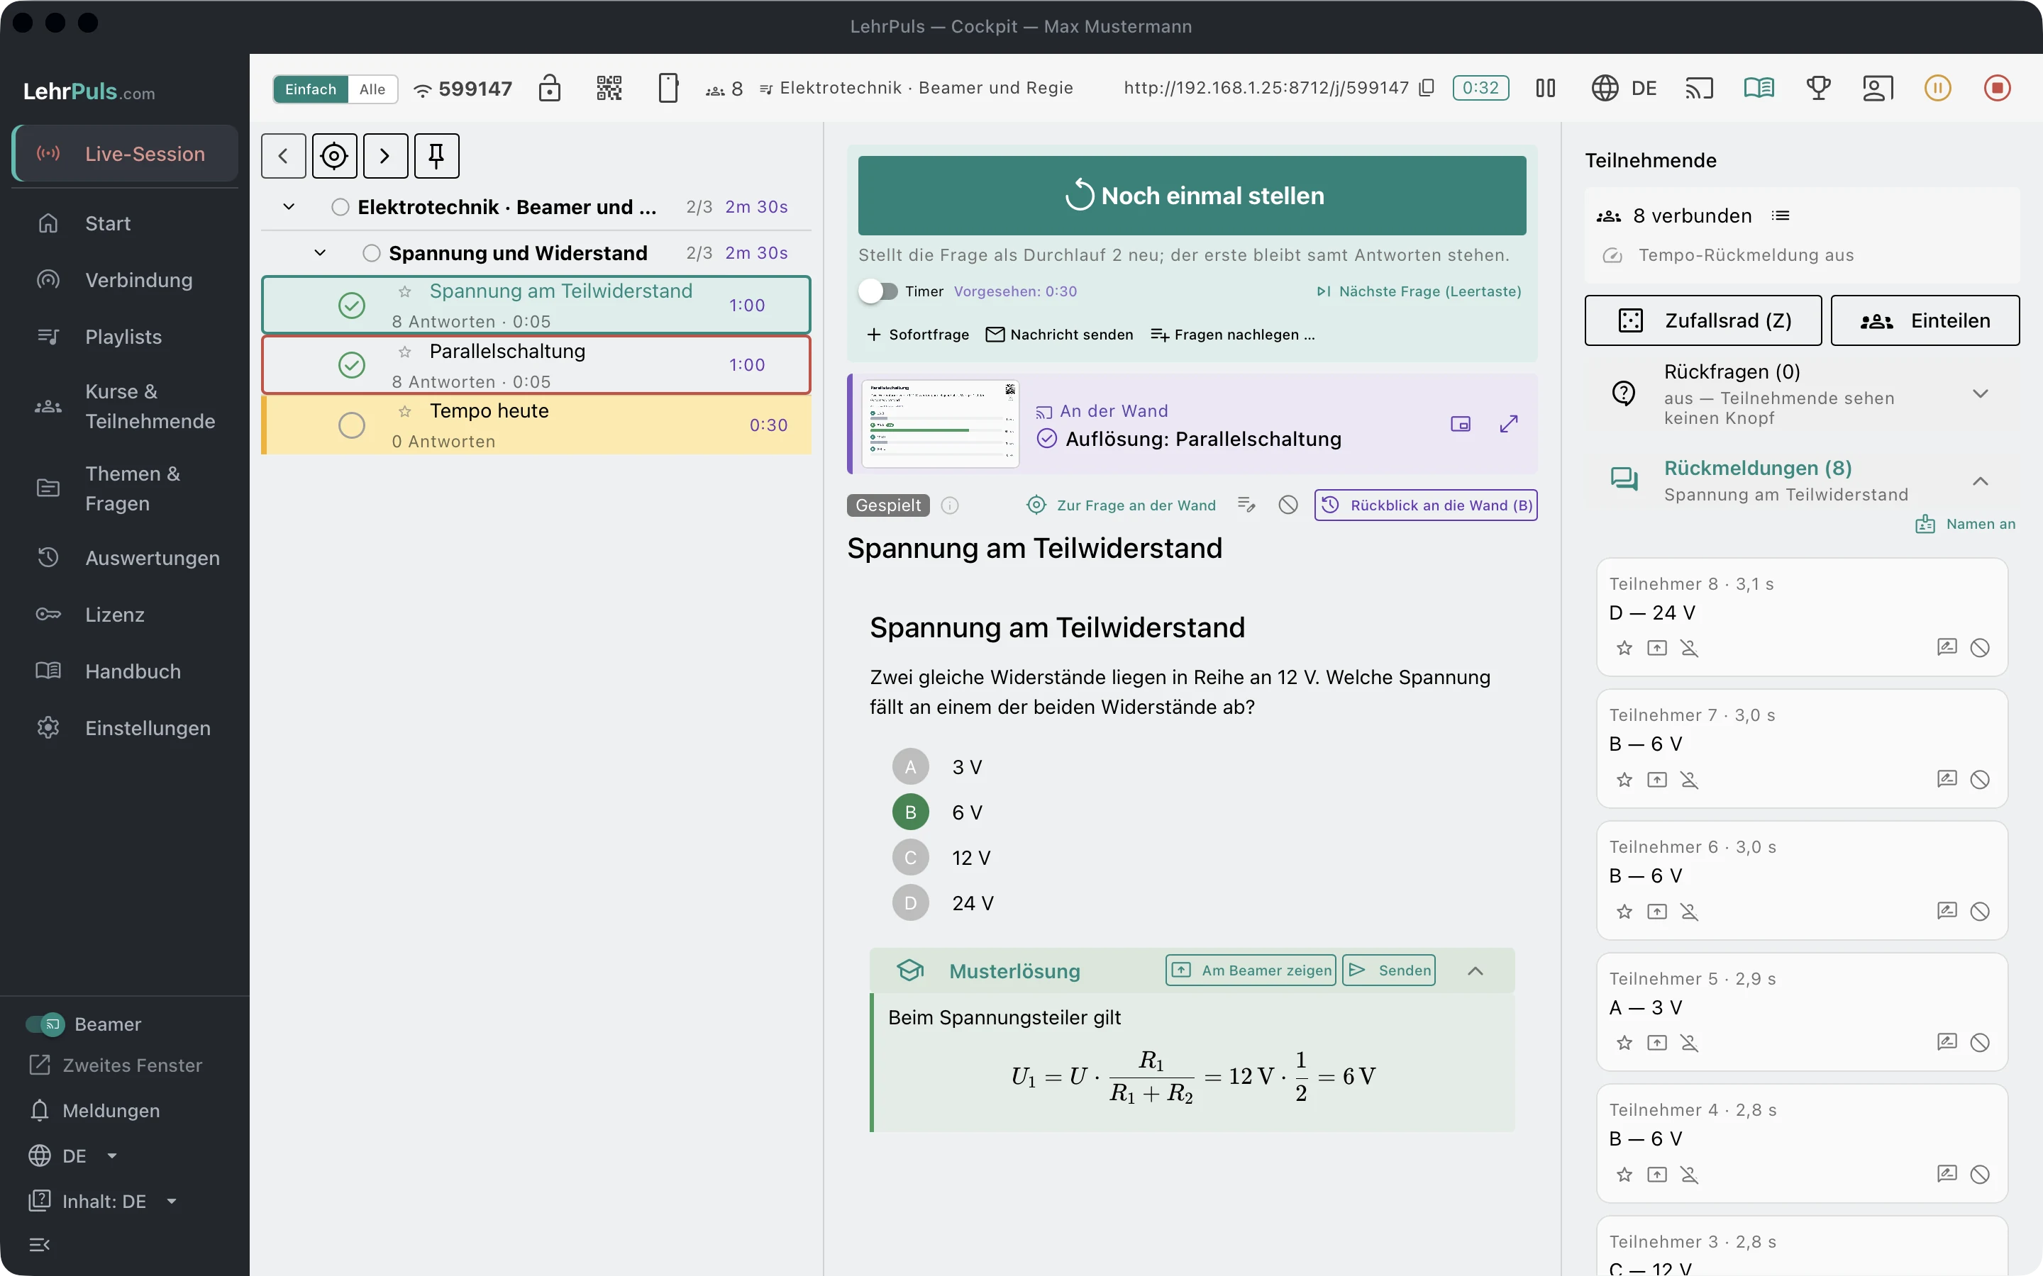The width and height of the screenshot is (2043, 1276).
Task: Collapse the Rückmeldungen section
Action: (x=1981, y=481)
